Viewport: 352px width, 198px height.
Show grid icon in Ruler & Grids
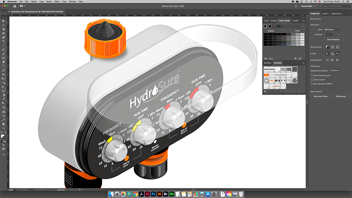(333, 47)
